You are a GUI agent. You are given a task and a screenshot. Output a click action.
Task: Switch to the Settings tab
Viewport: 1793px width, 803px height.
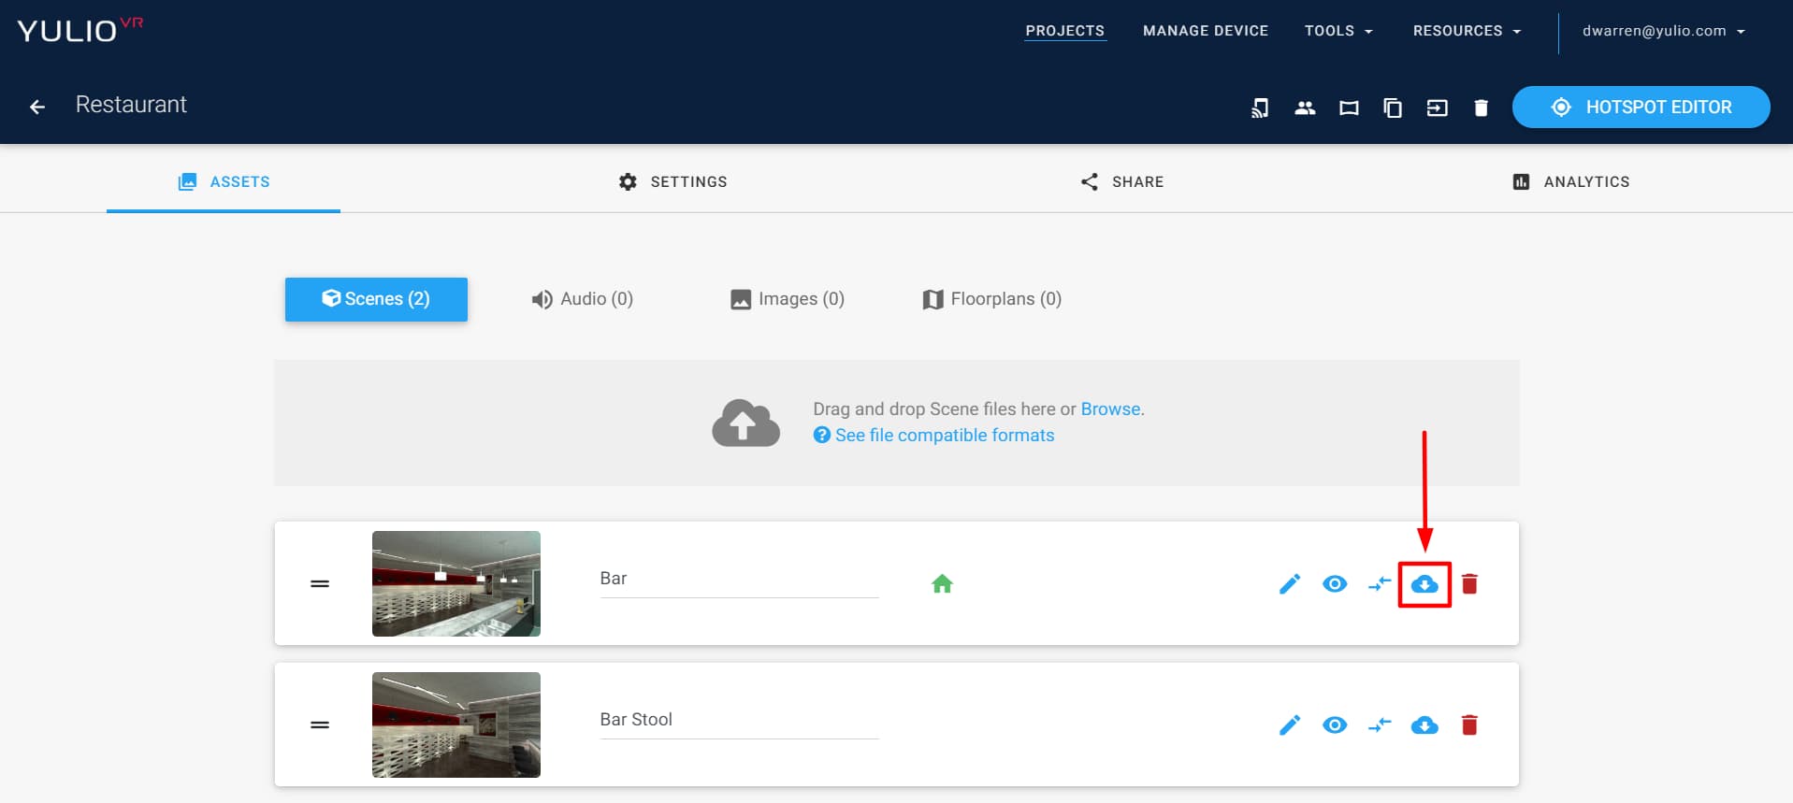coord(672,181)
